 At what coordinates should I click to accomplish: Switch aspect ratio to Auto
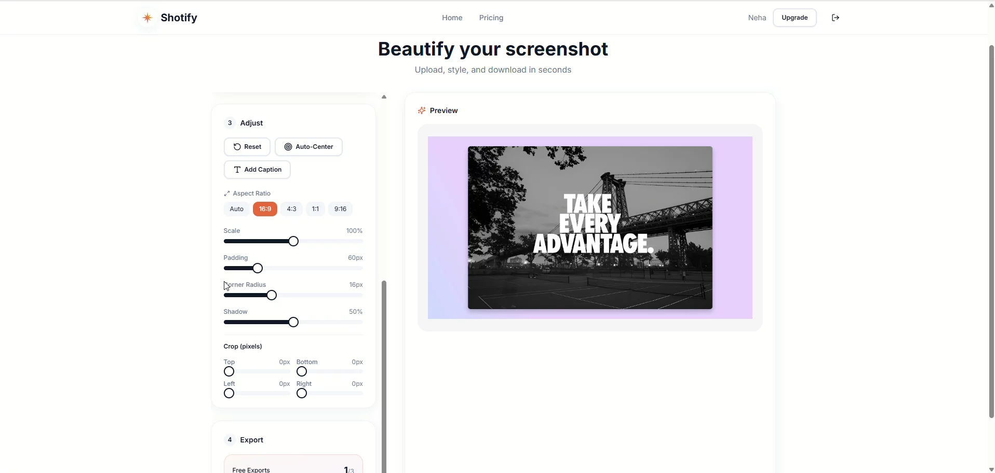236,208
